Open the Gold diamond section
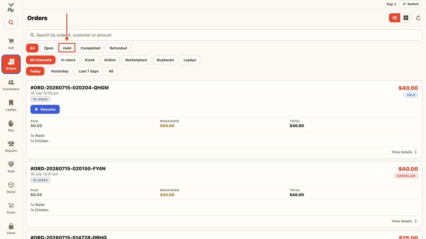 click(x=11, y=167)
